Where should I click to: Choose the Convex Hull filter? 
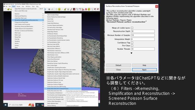63,21
